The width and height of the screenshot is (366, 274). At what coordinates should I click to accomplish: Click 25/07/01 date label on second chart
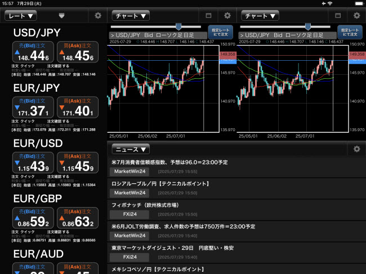pyautogui.click(x=305, y=136)
